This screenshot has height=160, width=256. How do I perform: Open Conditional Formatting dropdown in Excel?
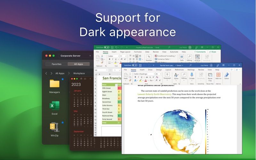click(x=165, y=56)
